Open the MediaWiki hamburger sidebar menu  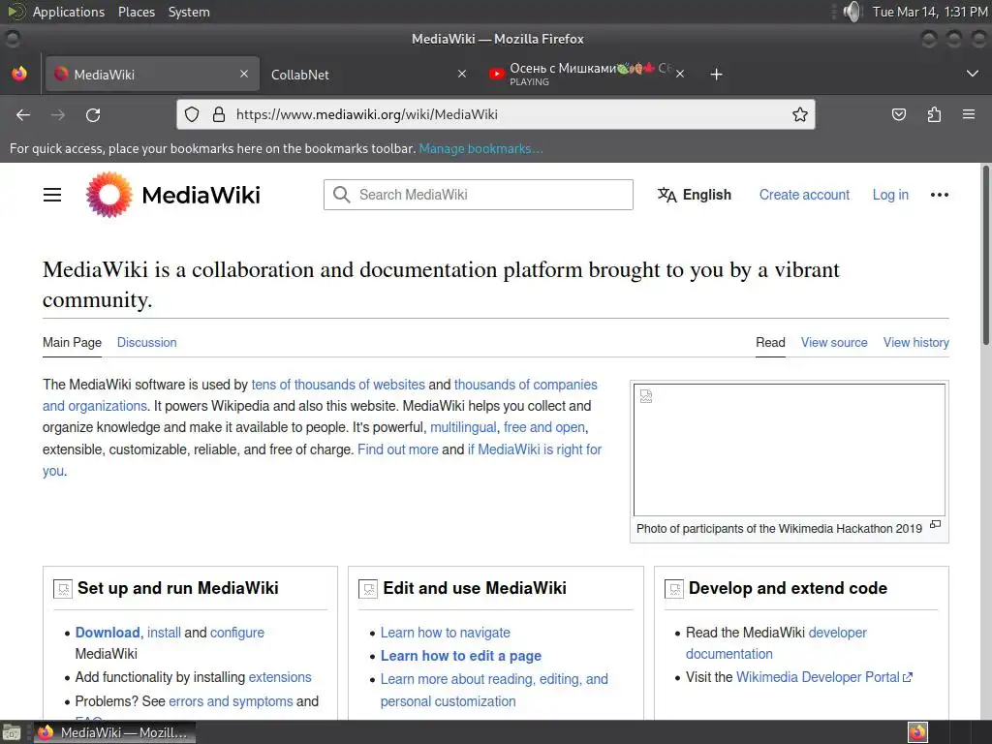pos(52,195)
